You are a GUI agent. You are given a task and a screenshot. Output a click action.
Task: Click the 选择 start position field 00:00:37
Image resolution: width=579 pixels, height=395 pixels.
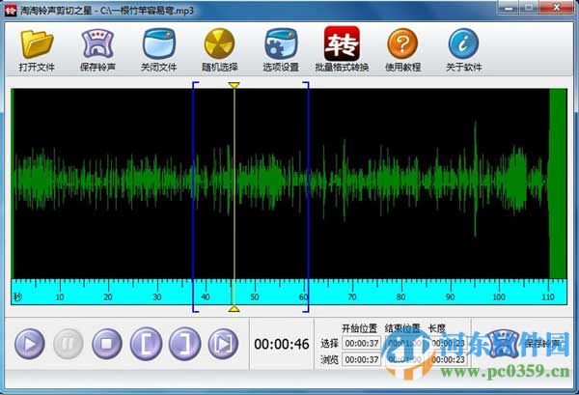tap(362, 343)
